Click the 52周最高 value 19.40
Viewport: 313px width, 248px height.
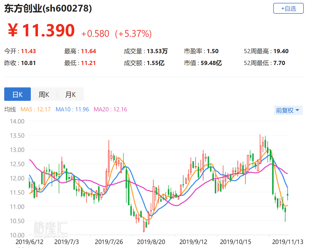[281, 51]
